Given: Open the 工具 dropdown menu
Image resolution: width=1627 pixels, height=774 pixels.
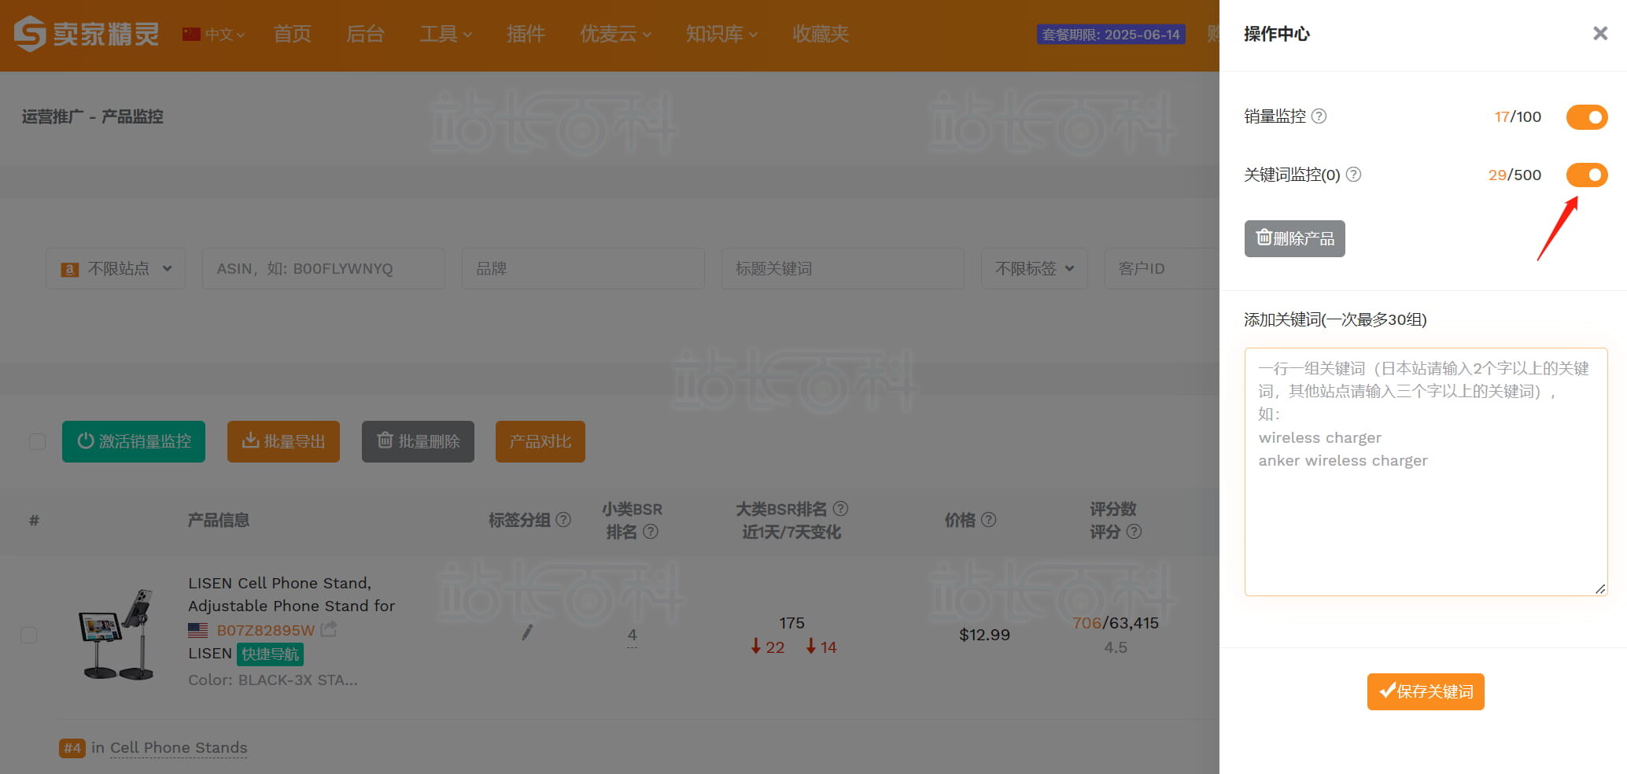Looking at the screenshot, I should click(x=445, y=34).
